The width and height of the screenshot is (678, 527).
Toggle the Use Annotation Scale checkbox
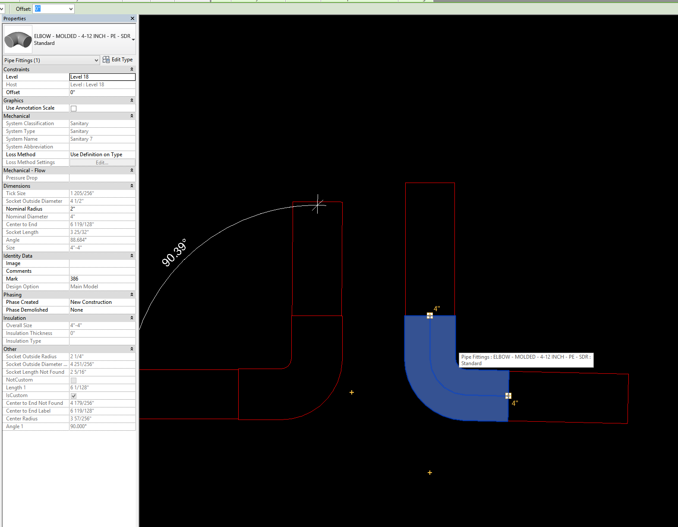[x=73, y=108]
